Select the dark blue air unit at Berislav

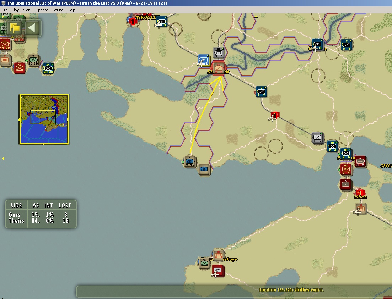317,45
